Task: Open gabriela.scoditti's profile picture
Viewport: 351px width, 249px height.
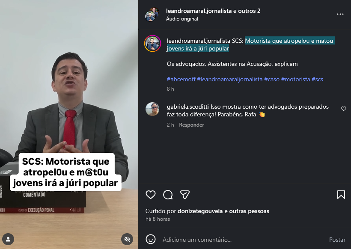Action: [152, 109]
